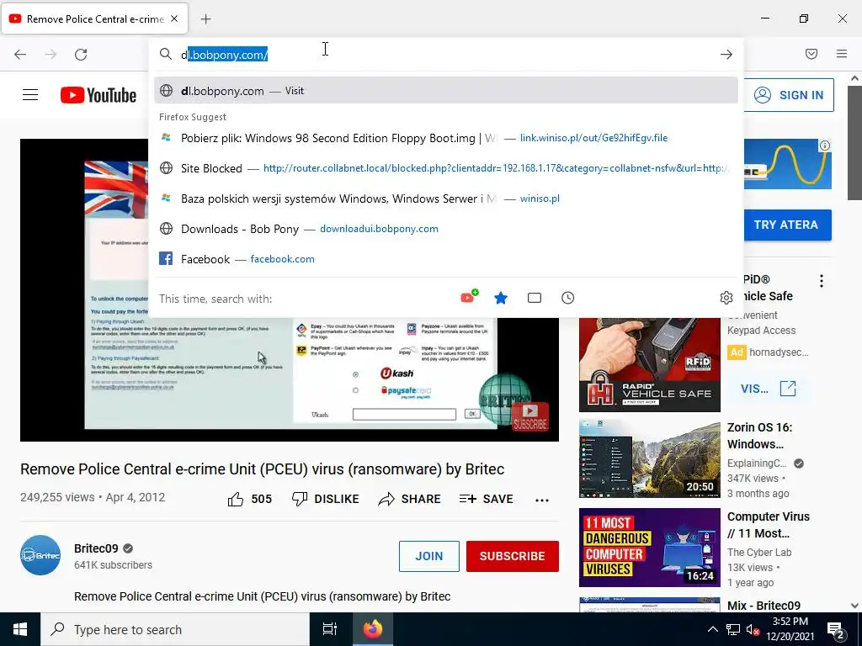Join the Britec09 channel
Image resolution: width=862 pixels, height=646 pixels.
click(428, 556)
